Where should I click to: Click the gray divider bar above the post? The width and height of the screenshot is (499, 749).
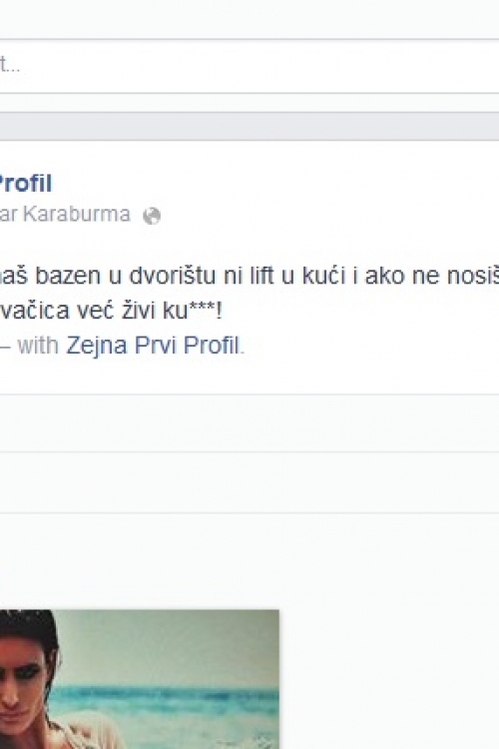pos(249,126)
